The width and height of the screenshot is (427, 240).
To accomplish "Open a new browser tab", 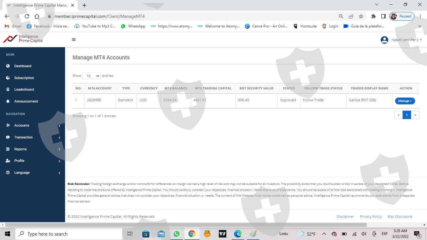I will (x=84, y=5).
